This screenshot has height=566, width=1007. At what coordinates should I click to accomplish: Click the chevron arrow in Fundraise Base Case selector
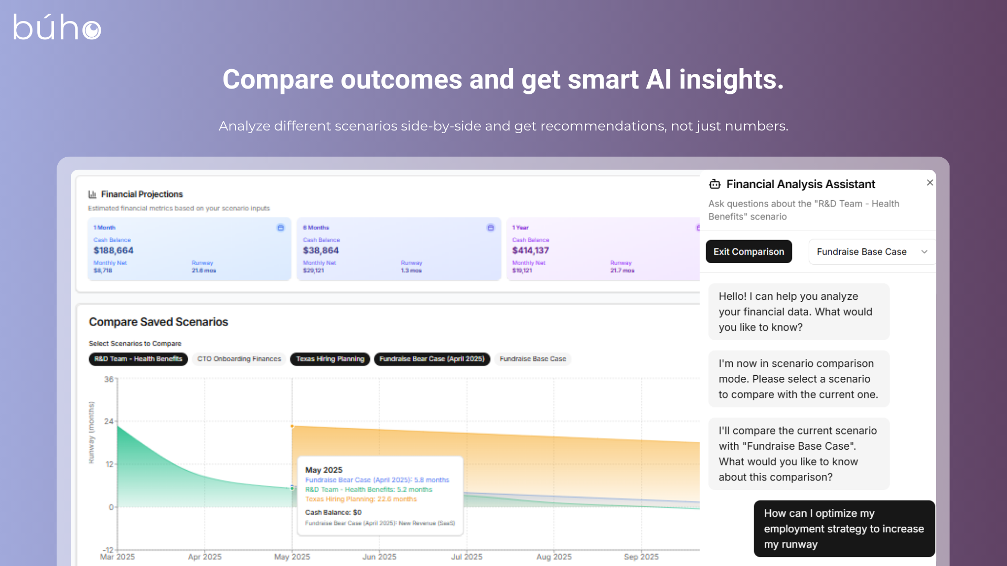click(924, 252)
